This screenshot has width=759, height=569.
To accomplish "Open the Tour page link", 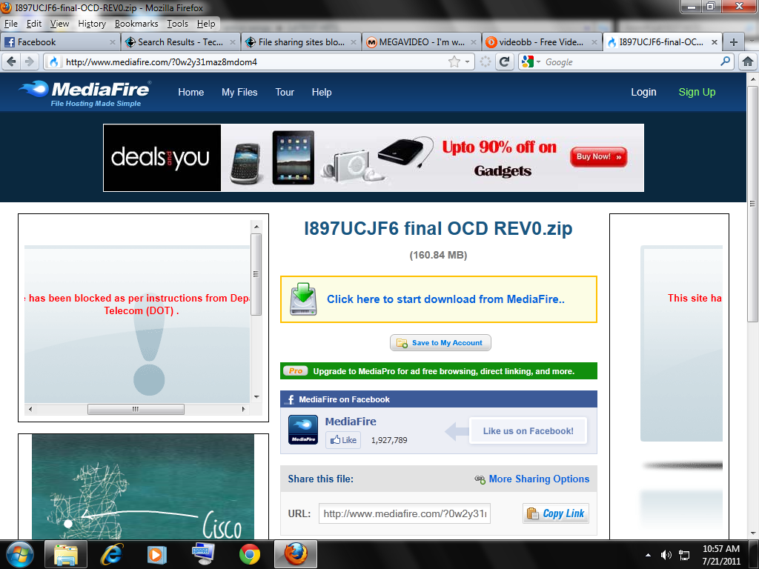I will coord(285,92).
